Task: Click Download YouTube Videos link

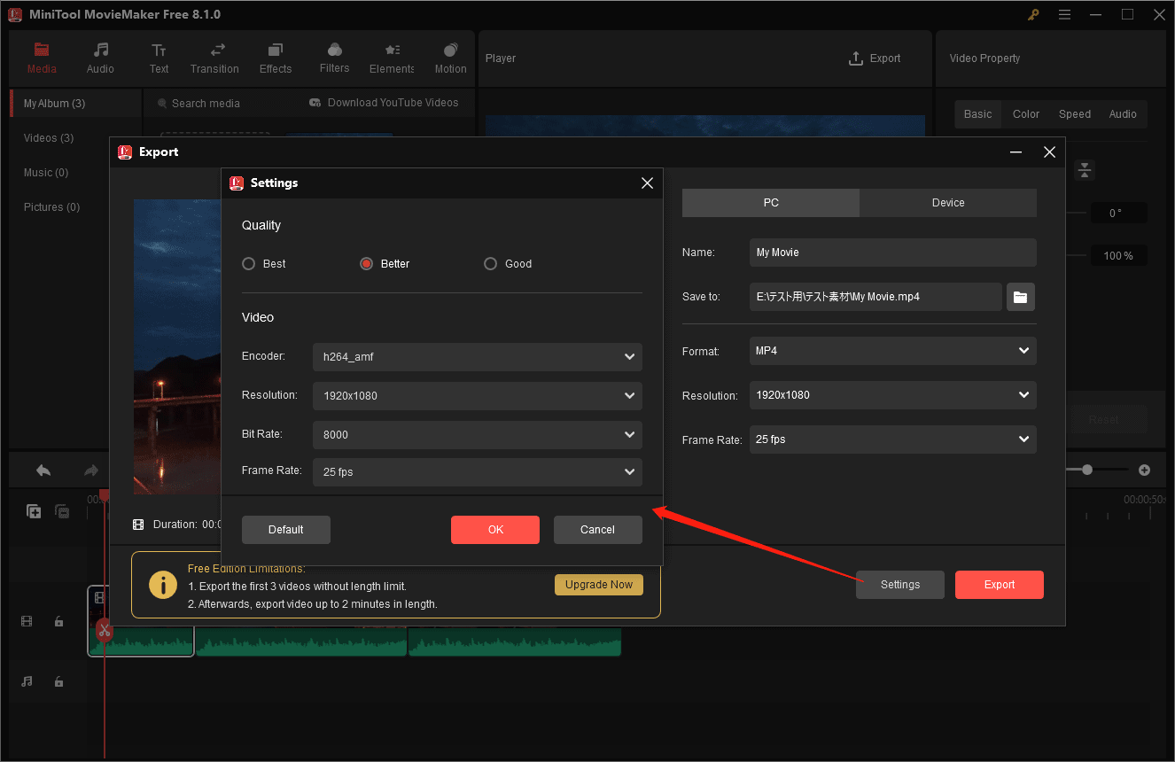Action: [384, 103]
